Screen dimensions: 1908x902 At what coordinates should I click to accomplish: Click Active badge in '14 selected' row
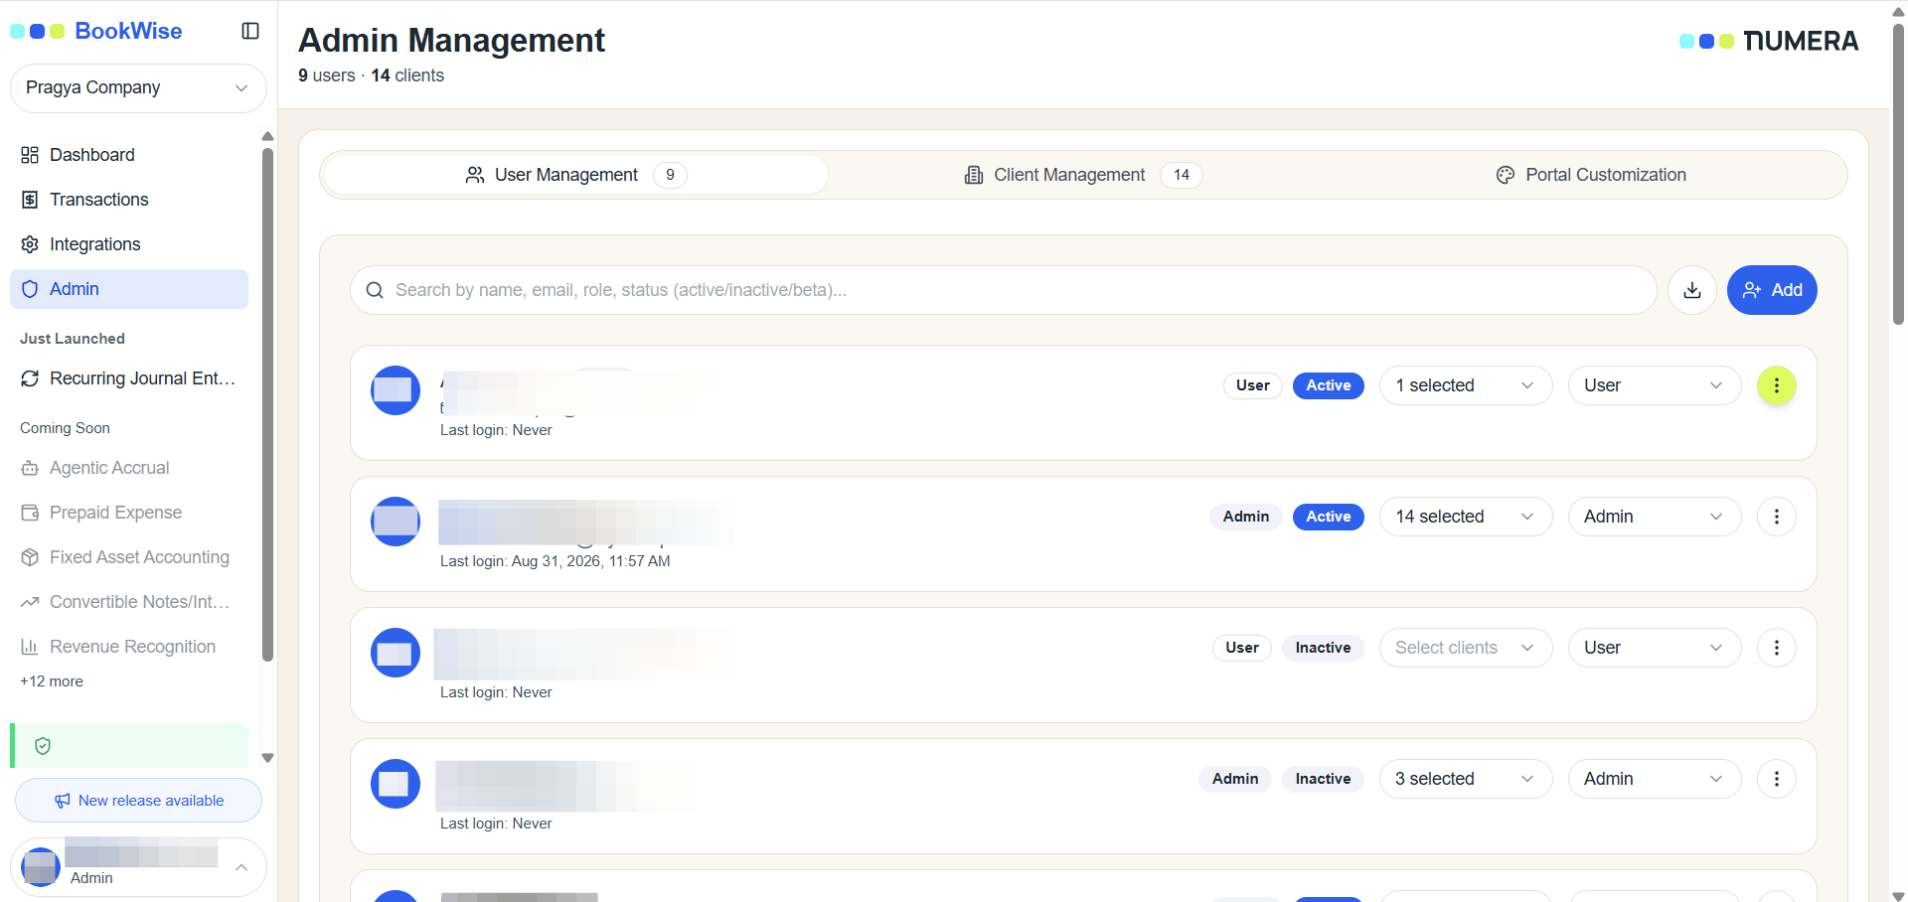(x=1329, y=517)
